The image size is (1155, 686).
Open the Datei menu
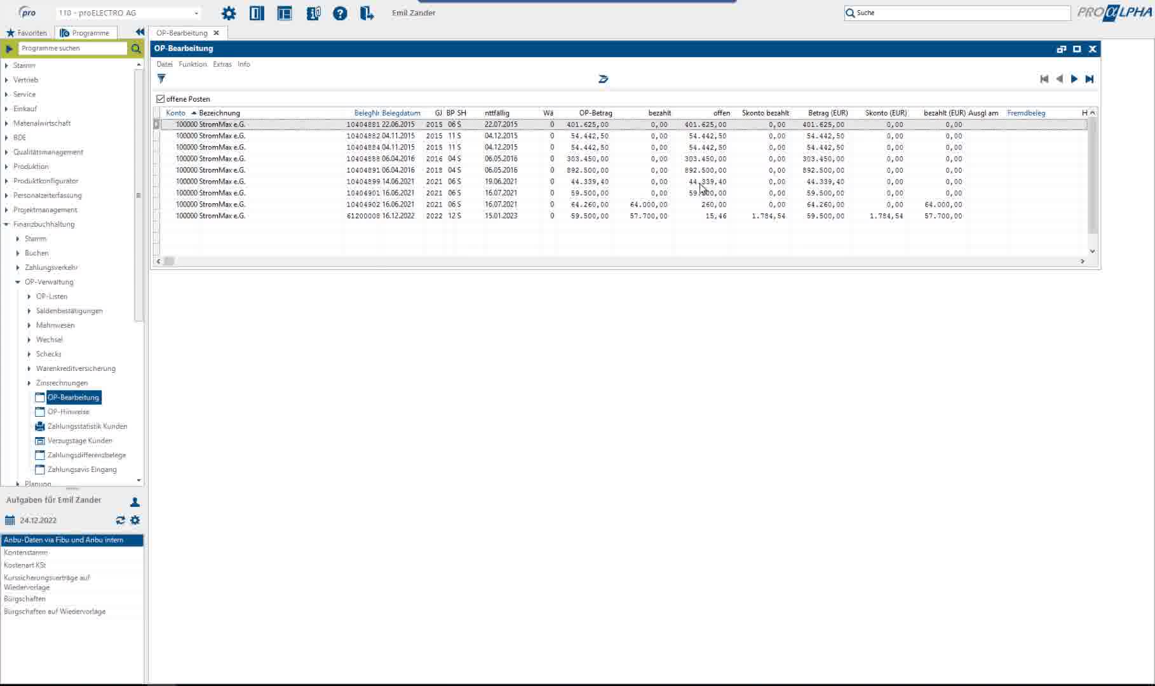165,64
